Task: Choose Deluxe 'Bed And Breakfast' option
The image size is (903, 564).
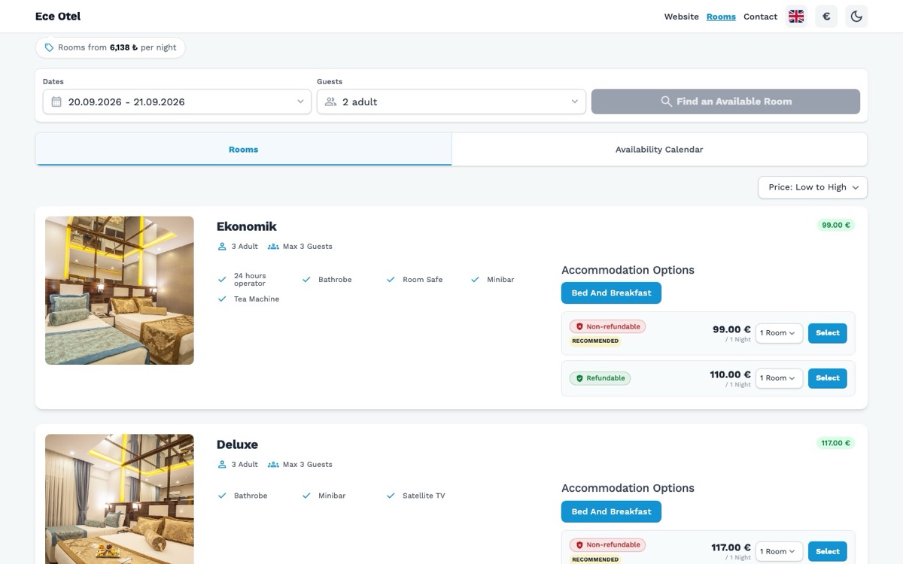Action: pos(611,511)
